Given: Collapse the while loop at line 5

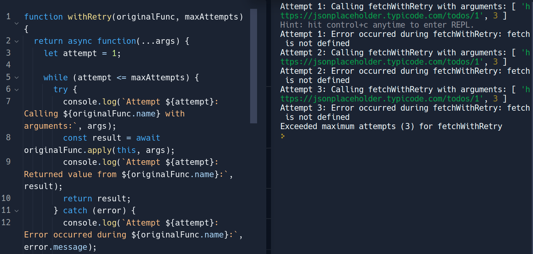Looking at the screenshot, I should point(16,77).
